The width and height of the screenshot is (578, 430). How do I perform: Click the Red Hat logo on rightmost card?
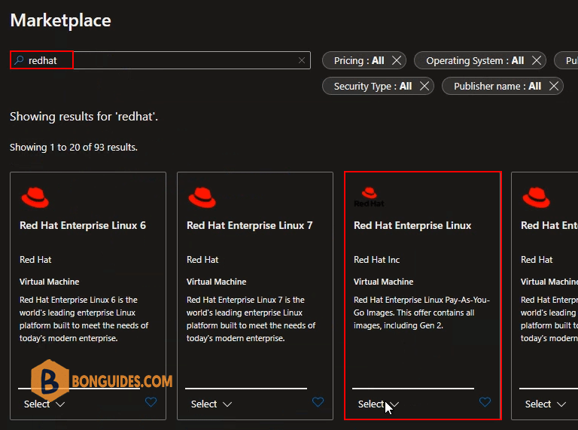click(536, 197)
